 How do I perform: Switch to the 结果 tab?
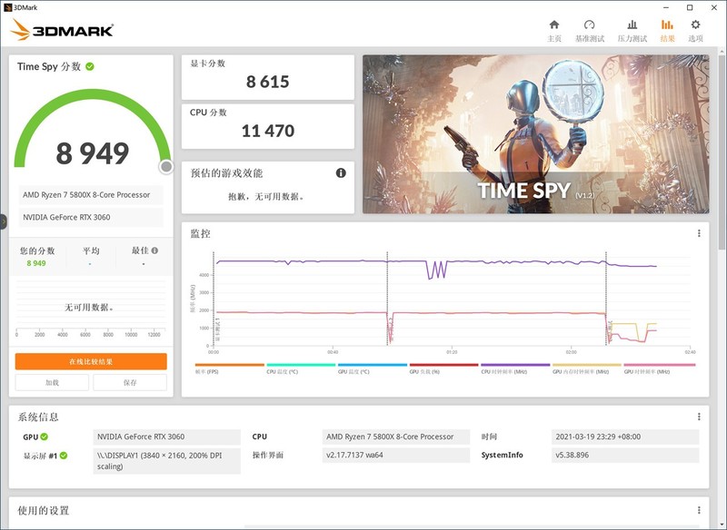click(667, 32)
